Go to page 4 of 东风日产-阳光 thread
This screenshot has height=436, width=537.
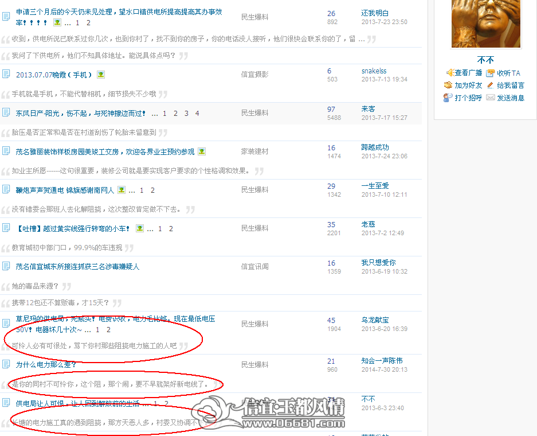click(x=197, y=114)
